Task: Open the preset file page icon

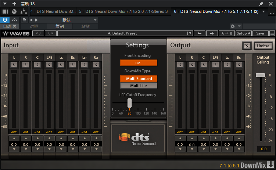Action: tap(24, 20)
